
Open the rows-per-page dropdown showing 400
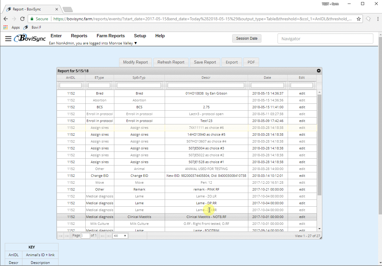120,236
